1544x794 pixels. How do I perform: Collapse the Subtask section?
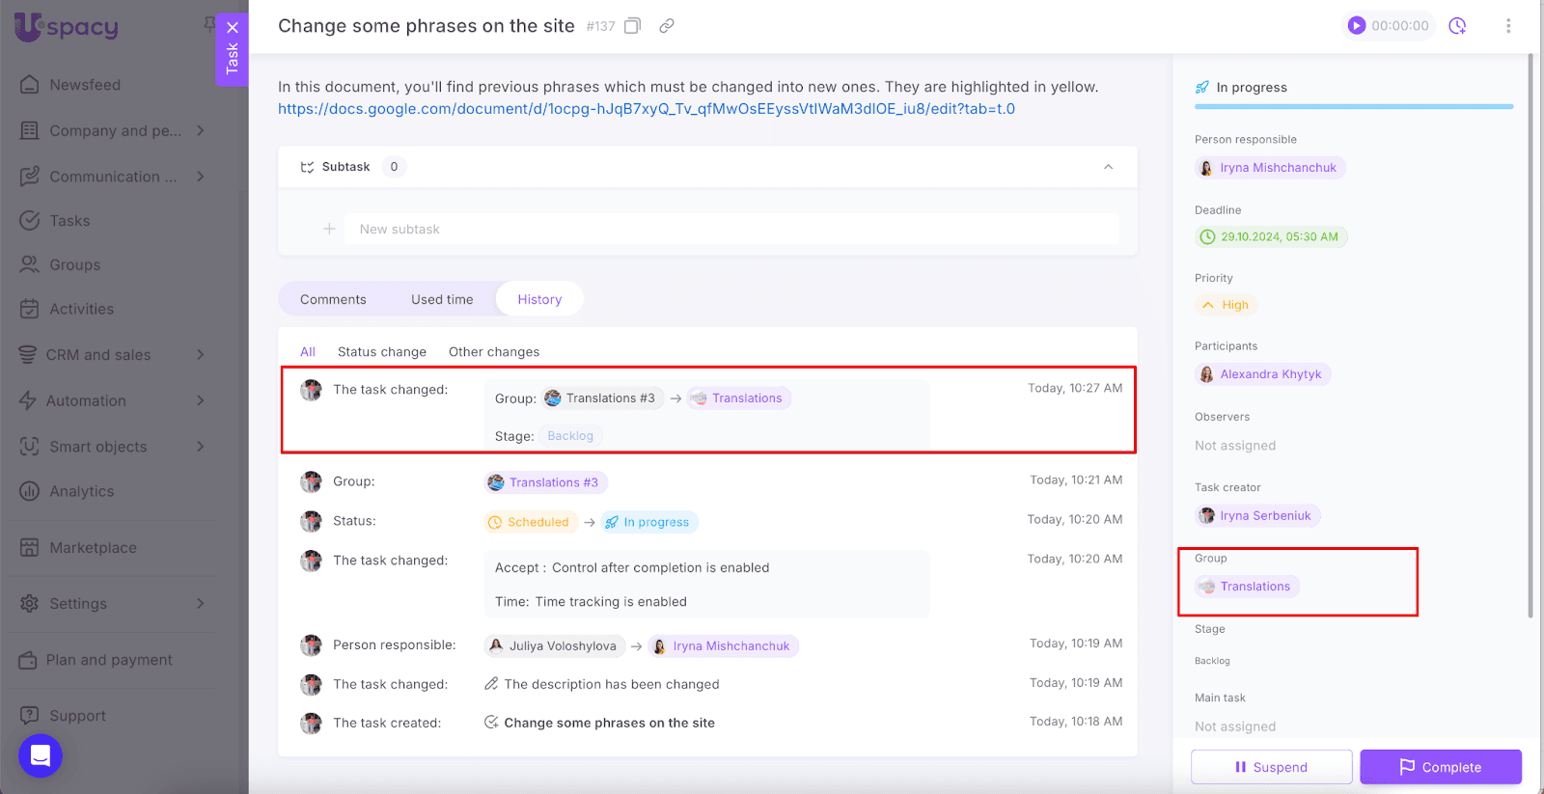[1108, 167]
